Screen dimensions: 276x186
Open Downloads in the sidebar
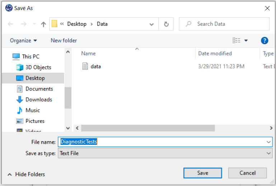[x=39, y=99]
